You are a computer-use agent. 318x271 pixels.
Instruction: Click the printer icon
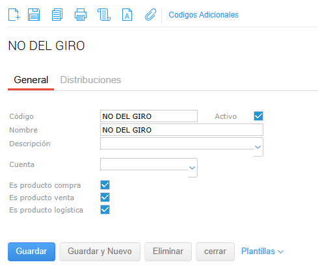click(x=81, y=14)
